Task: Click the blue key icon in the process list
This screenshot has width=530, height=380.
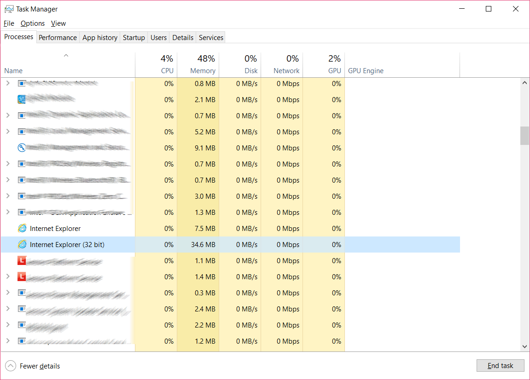Action: 21,148
